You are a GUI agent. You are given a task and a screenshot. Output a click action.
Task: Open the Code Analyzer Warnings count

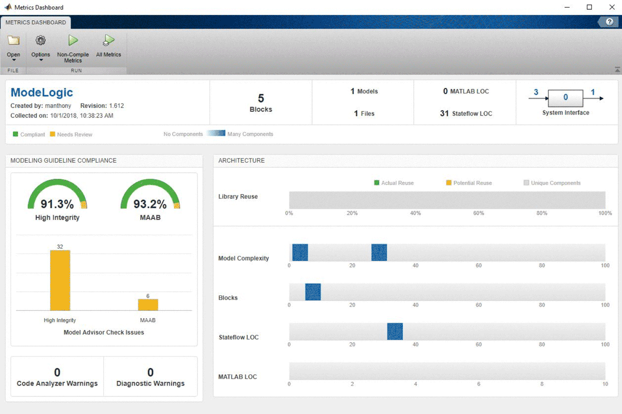[x=57, y=372]
